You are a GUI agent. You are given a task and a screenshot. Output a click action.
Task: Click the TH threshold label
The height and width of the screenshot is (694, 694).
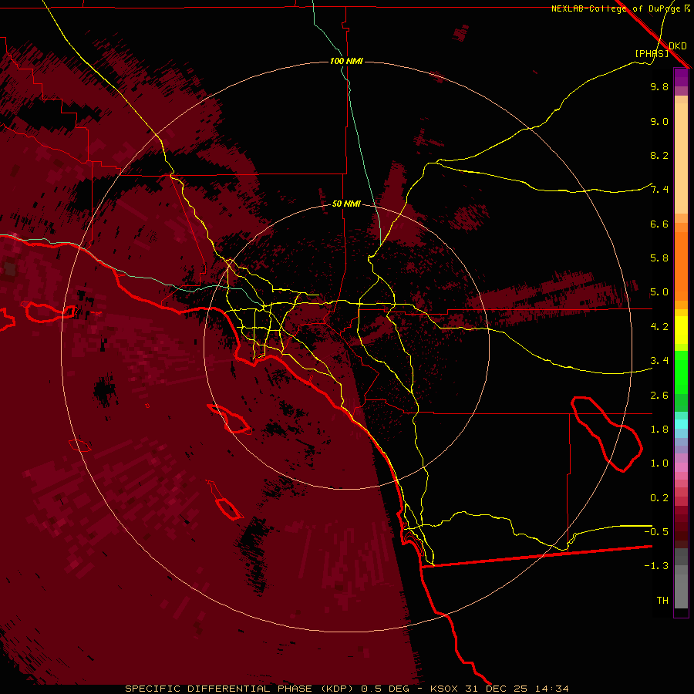tap(662, 600)
